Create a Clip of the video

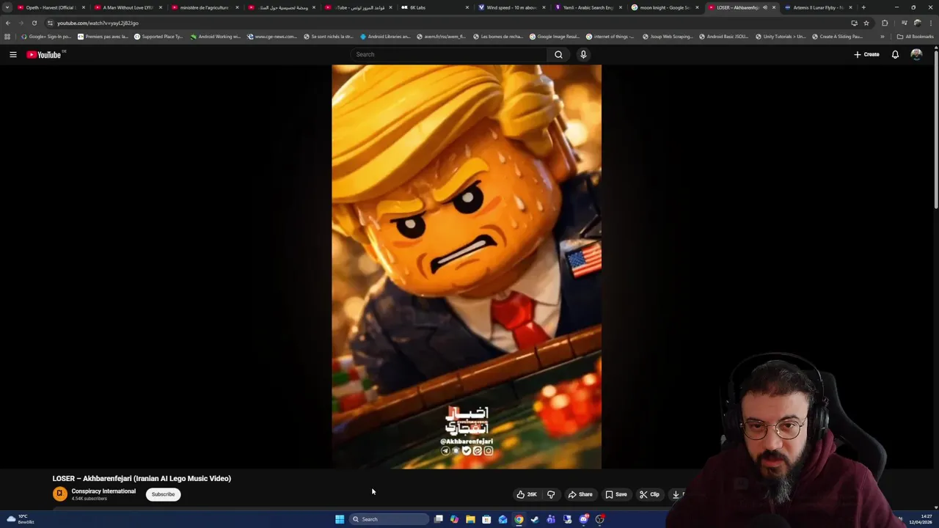(649, 494)
